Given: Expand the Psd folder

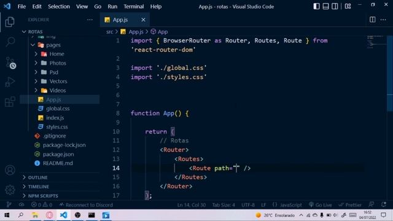Looking at the screenshot, I should pyautogui.click(x=60, y=72).
